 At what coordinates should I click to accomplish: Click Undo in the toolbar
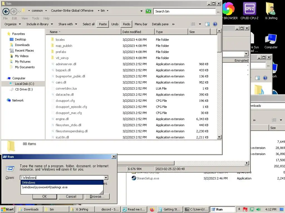pyautogui.click(x=115, y=24)
